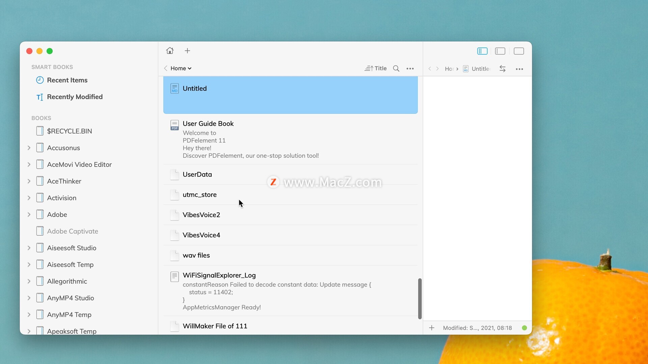Open editor more options menu
648x364 pixels.
coord(519,69)
